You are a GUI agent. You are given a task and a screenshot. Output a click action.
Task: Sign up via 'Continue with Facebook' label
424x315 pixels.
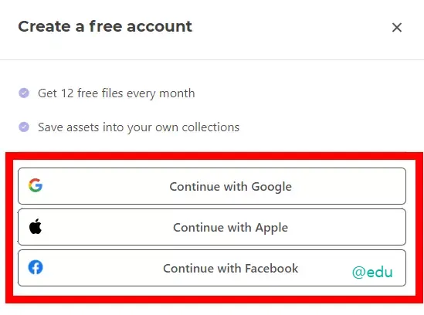click(231, 269)
